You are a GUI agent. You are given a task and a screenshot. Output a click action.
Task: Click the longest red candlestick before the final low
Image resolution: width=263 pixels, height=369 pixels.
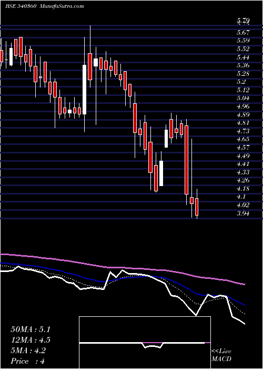click(x=186, y=160)
